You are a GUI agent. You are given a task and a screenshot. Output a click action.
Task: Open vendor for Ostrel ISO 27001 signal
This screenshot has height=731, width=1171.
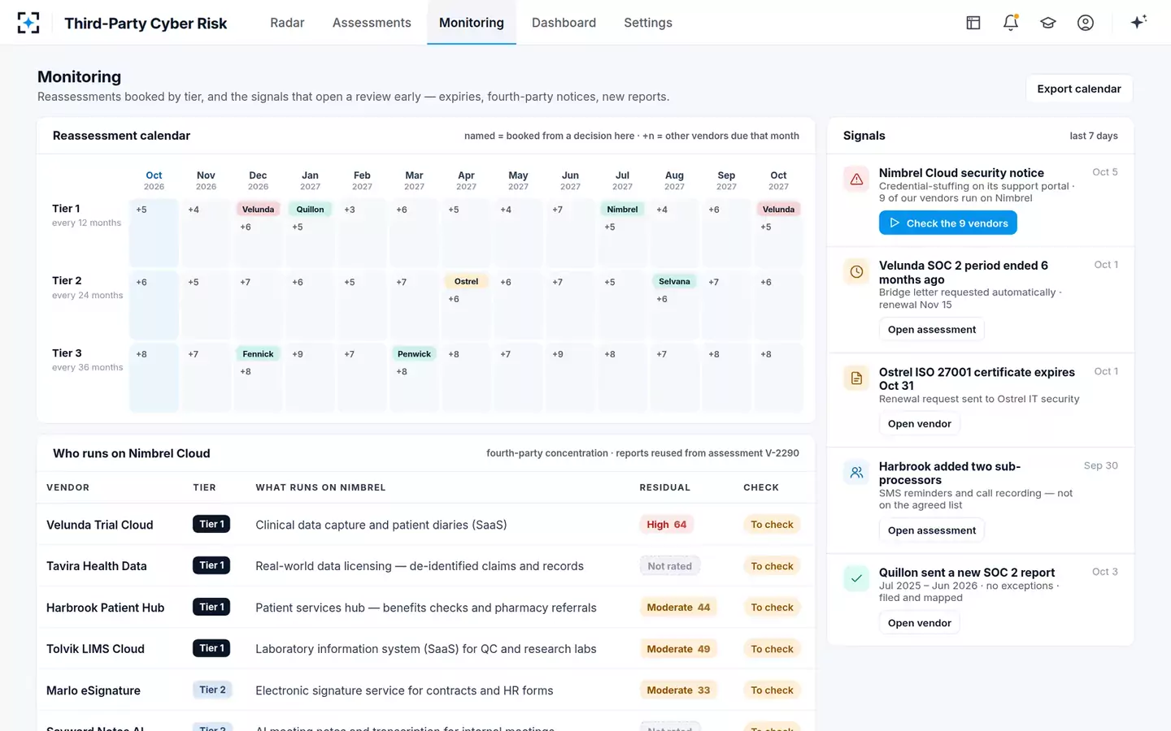tap(920, 423)
